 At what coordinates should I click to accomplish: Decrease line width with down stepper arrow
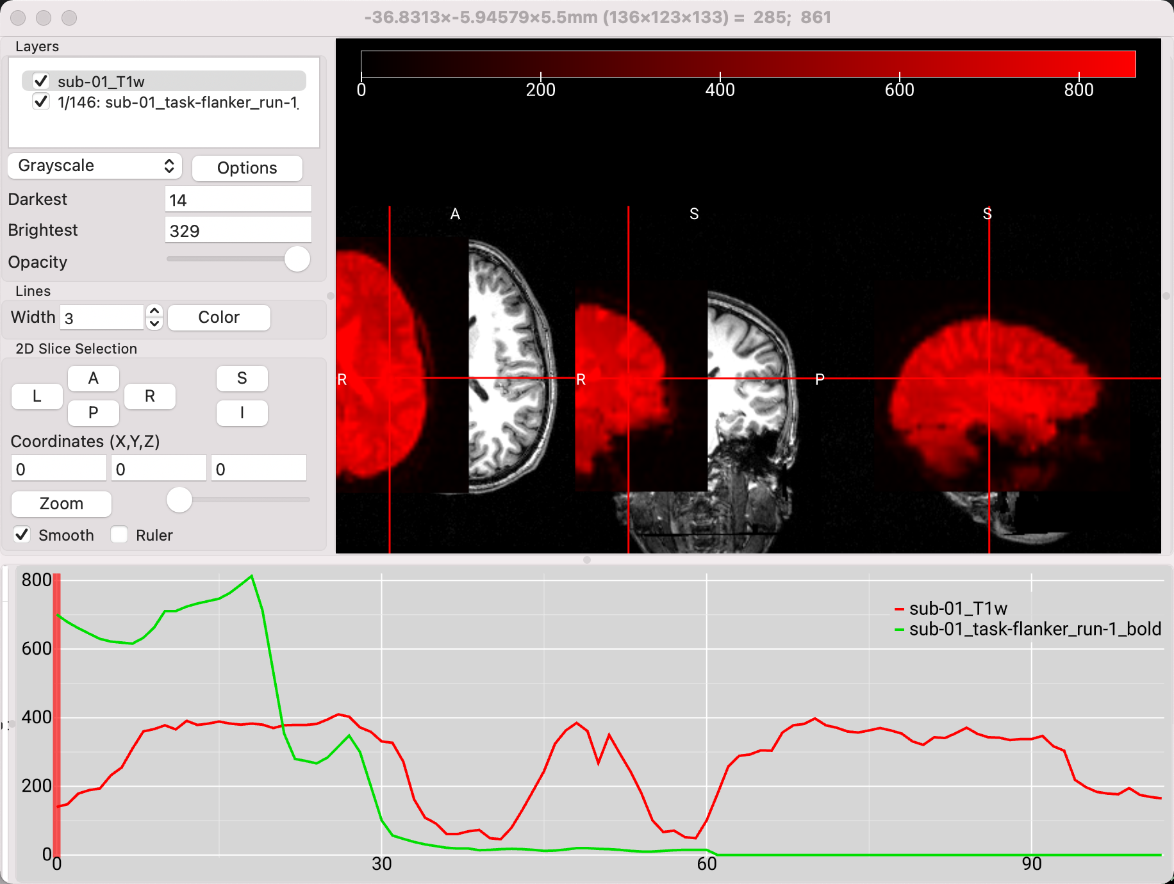[x=154, y=323]
